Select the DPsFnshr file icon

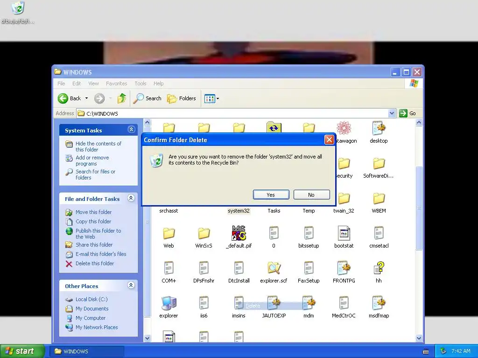coord(204,268)
